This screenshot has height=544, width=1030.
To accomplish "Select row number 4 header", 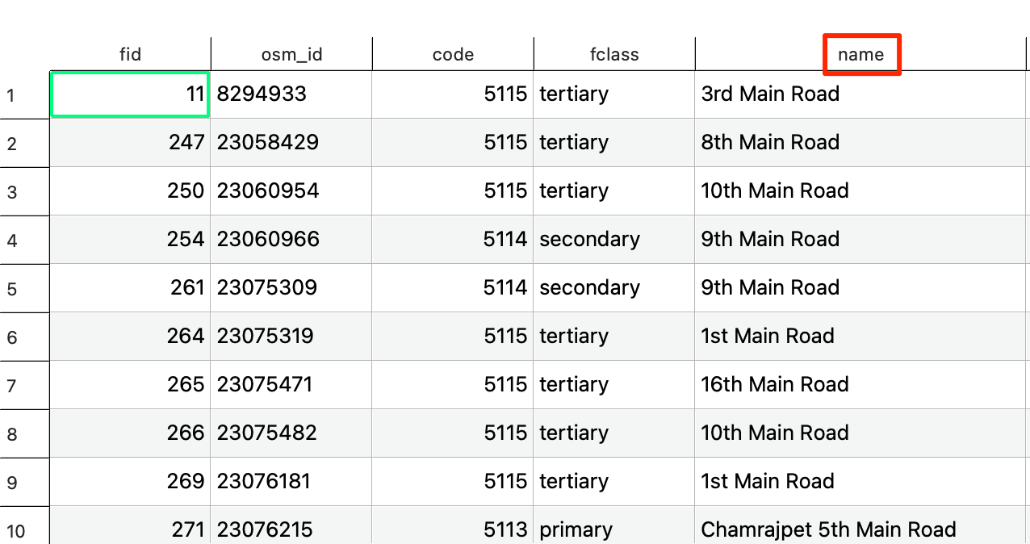I will click(x=11, y=241).
